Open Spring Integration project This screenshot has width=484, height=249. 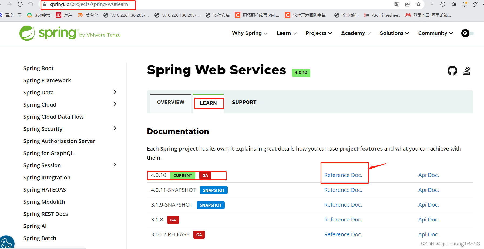coord(47,178)
